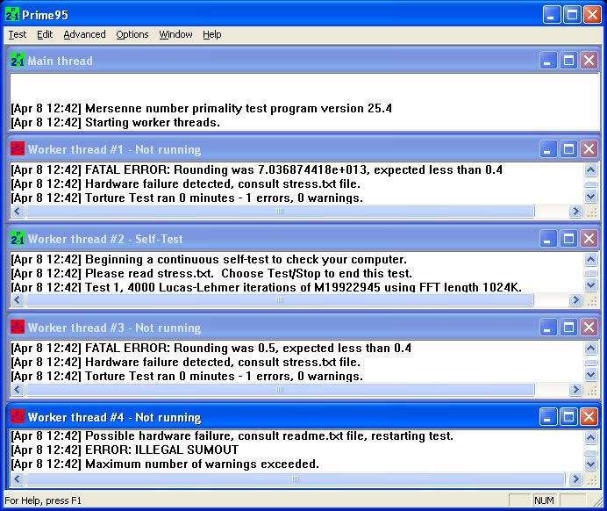Close the Worker thread #4 window
Screen dimensions: 607x511
(x=589, y=417)
